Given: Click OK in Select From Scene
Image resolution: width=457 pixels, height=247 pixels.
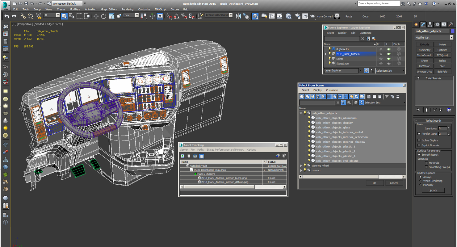Looking at the screenshot, I should click(375, 183).
